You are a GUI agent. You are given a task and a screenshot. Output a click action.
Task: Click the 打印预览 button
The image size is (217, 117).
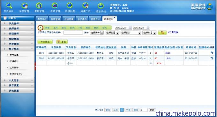(x=45, y=42)
